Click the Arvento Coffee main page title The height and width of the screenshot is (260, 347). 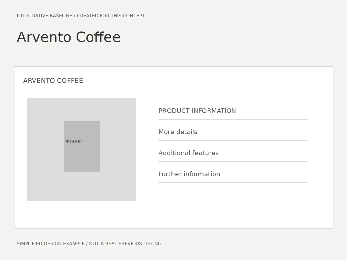coord(69,38)
